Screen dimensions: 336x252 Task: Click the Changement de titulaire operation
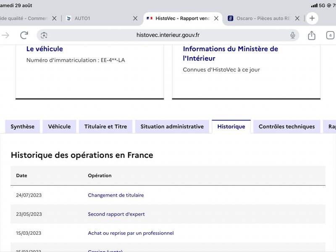point(116,195)
